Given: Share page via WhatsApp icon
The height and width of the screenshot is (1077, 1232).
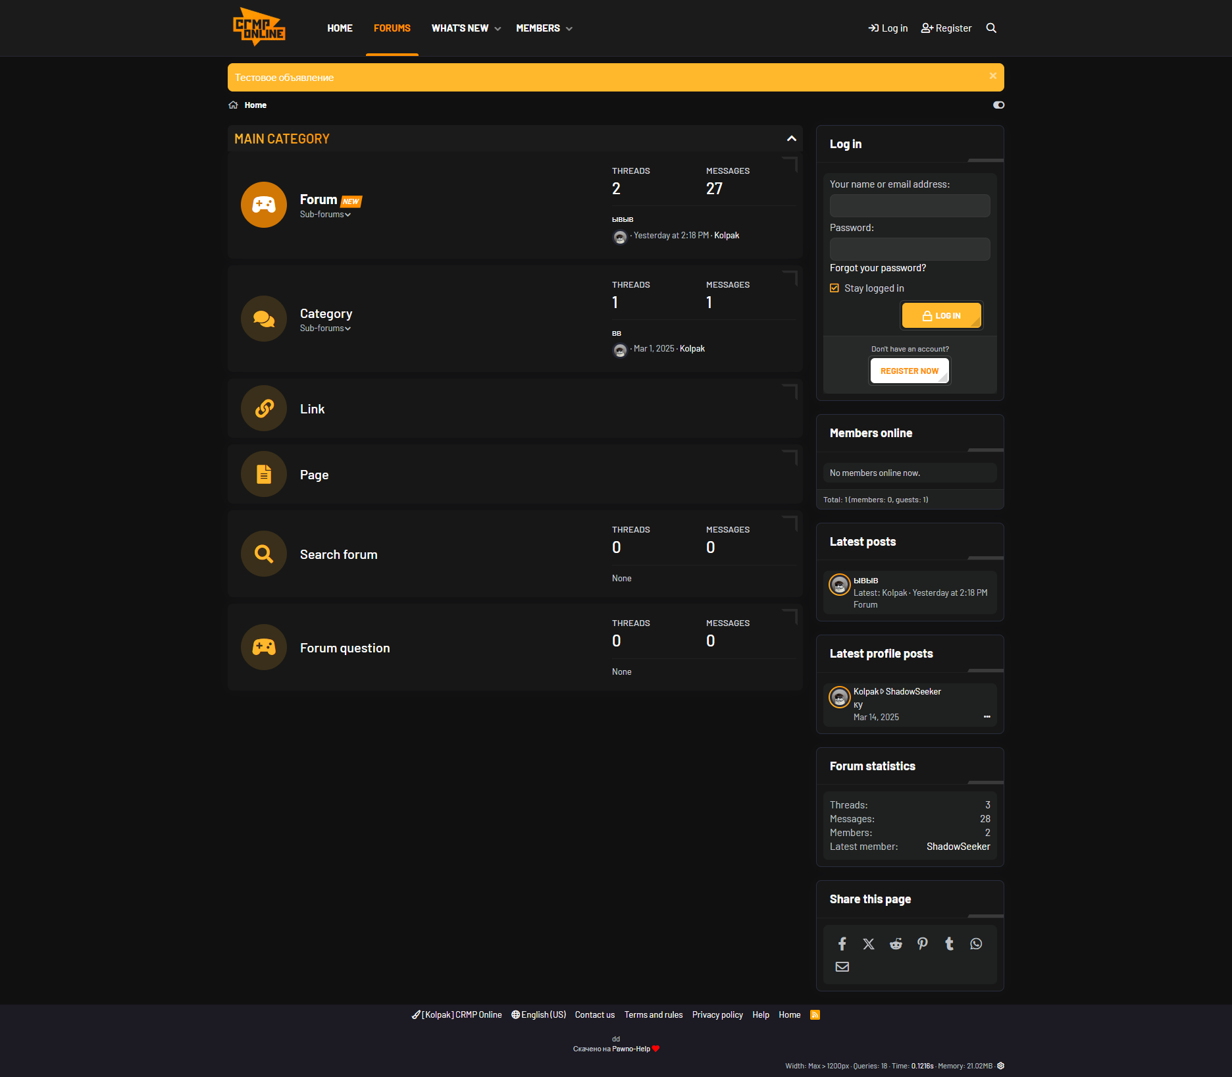Looking at the screenshot, I should pyautogui.click(x=976, y=944).
